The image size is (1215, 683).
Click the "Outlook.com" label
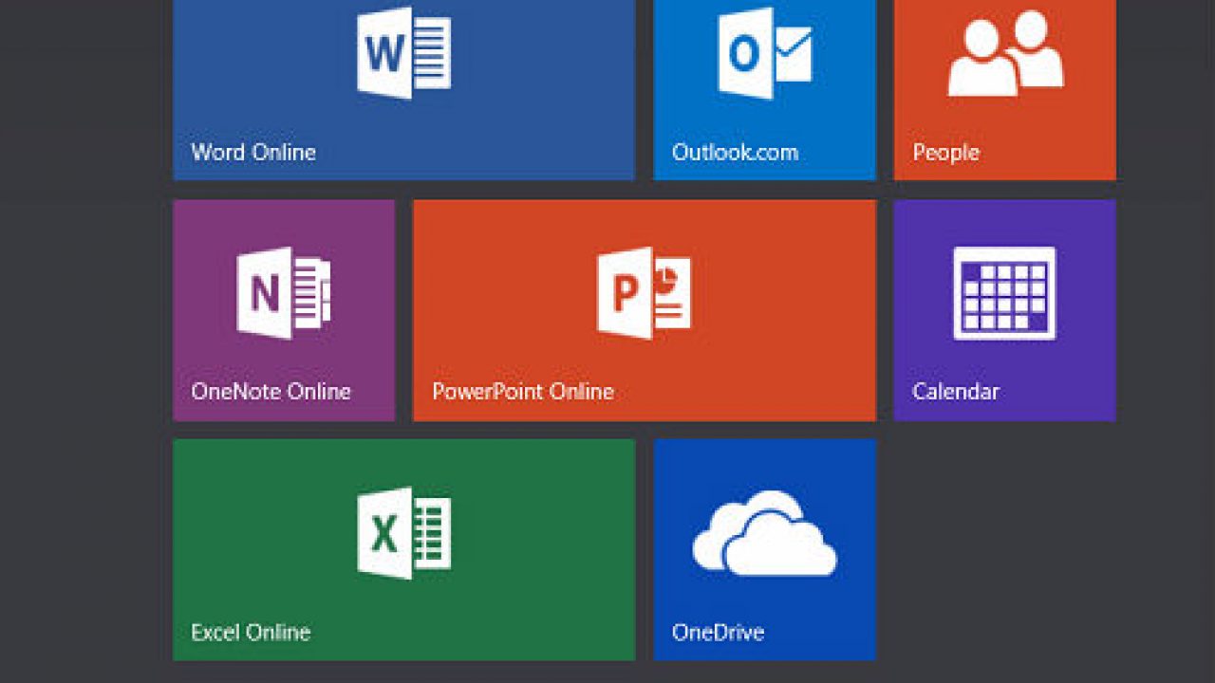(x=735, y=152)
